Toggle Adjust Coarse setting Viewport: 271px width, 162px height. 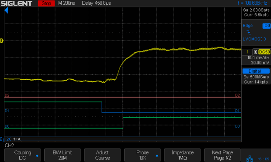coord(102,155)
